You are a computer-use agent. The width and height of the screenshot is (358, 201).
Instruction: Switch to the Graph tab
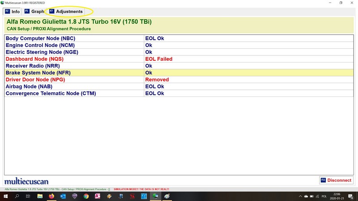[x=34, y=12]
